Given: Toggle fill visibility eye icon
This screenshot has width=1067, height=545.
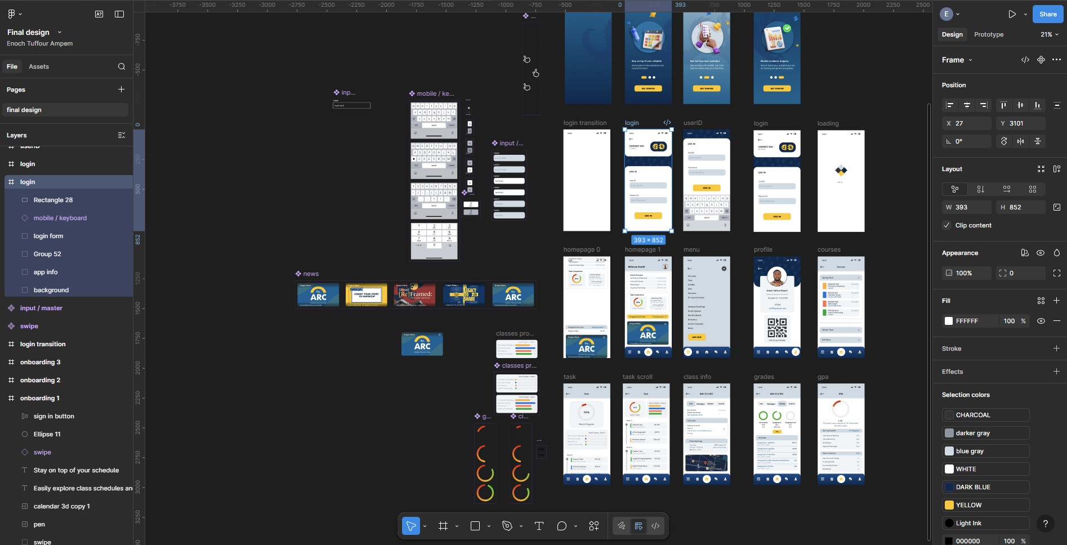Looking at the screenshot, I should click(1041, 321).
